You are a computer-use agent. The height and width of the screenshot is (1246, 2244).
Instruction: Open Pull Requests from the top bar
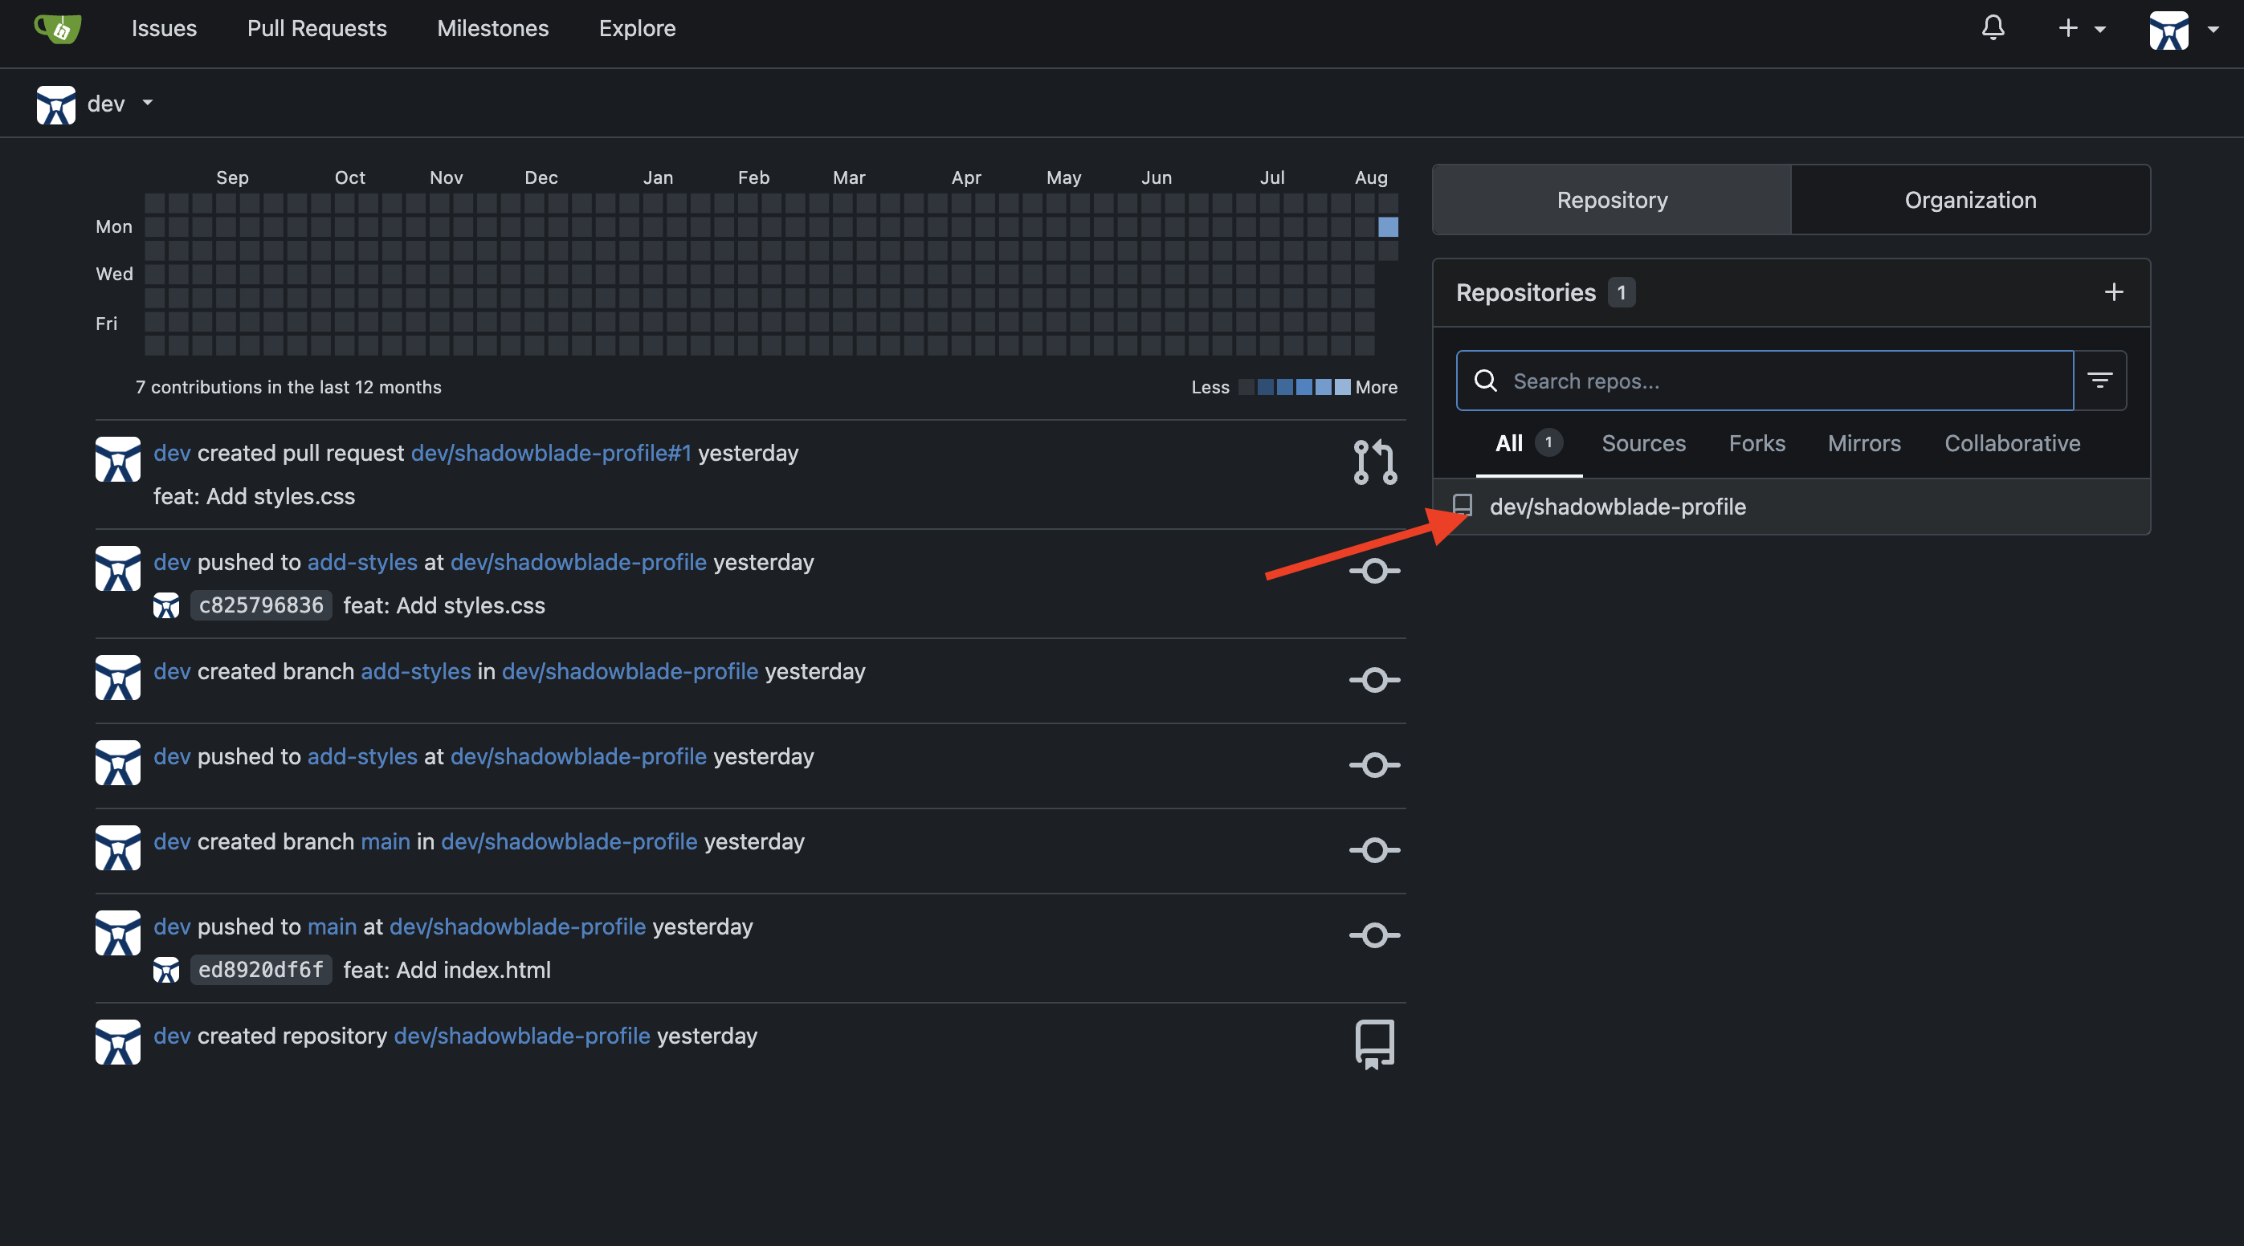point(317,28)
